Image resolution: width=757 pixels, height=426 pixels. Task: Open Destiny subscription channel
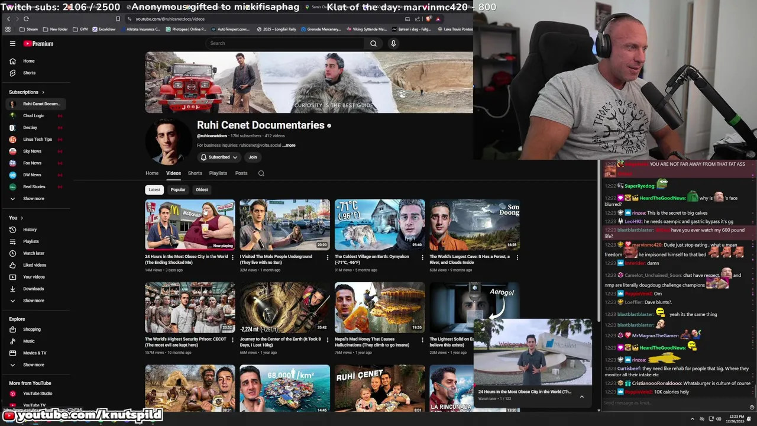pos(35,128)
